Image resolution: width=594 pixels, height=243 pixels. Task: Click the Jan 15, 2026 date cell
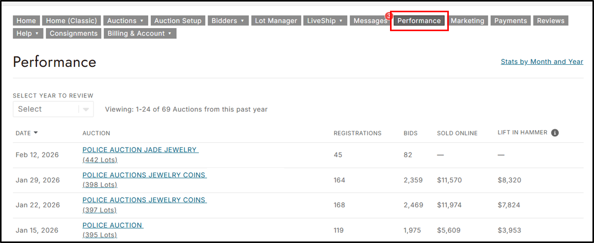pos(37,230)
